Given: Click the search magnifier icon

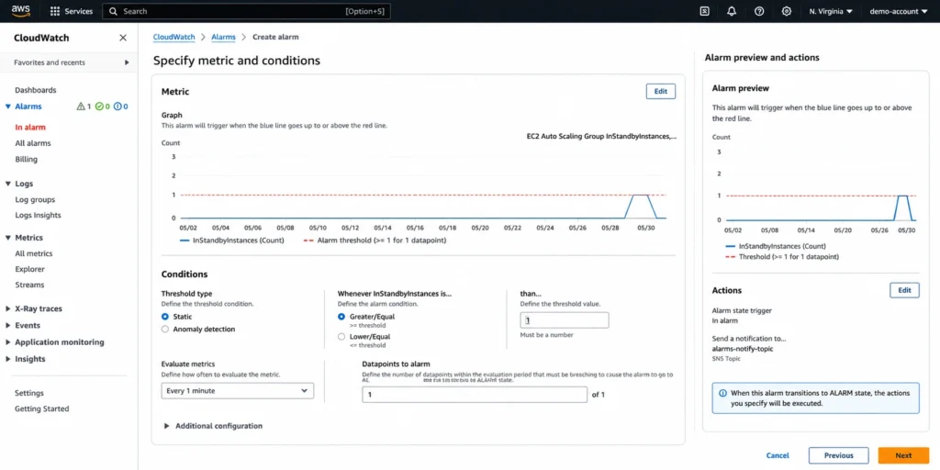Looking at the screenshot, I should tap(113, 11).
